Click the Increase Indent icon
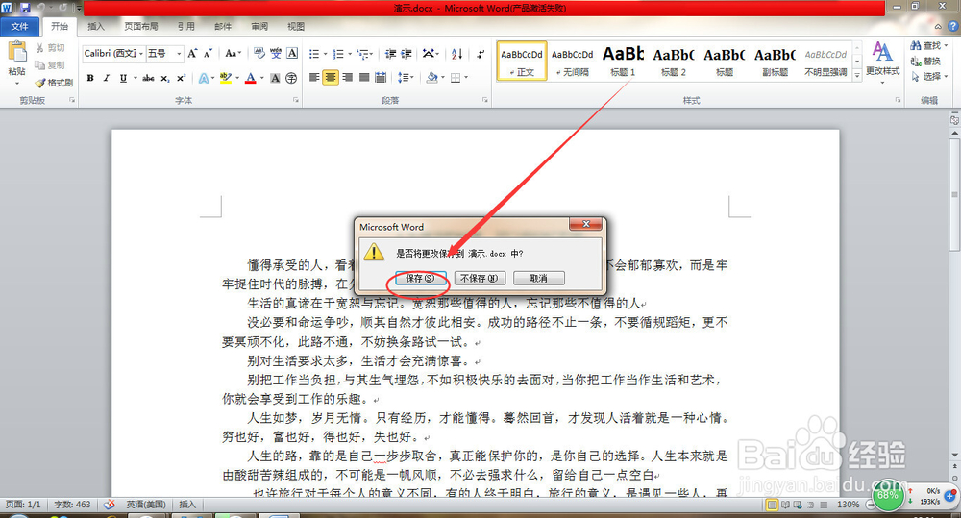961x518 pixels. pos(407,54)
